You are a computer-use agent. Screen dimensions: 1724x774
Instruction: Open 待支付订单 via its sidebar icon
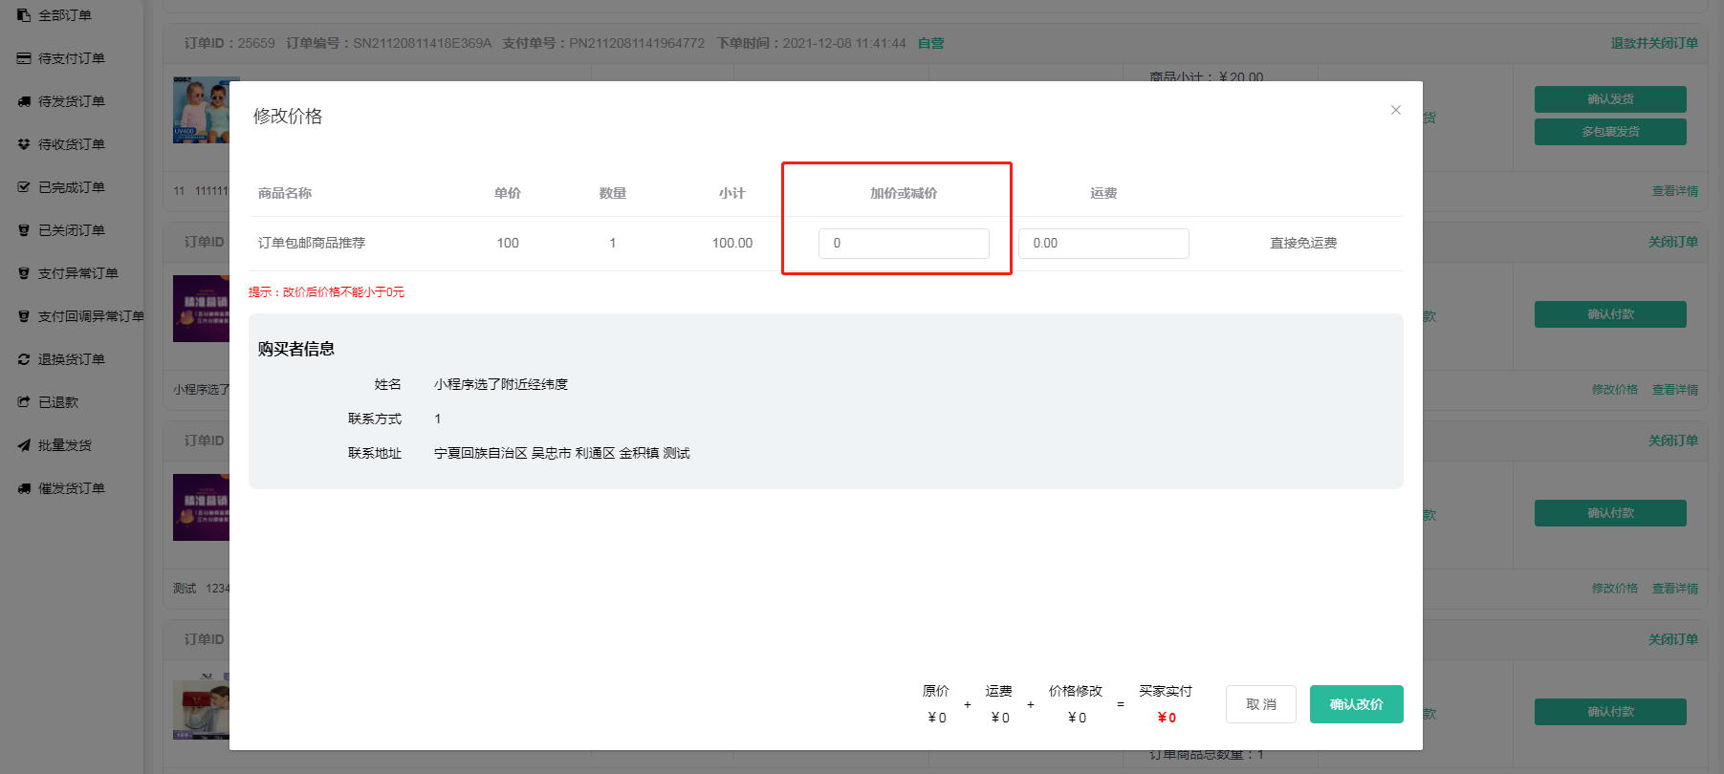pos(24,58)
